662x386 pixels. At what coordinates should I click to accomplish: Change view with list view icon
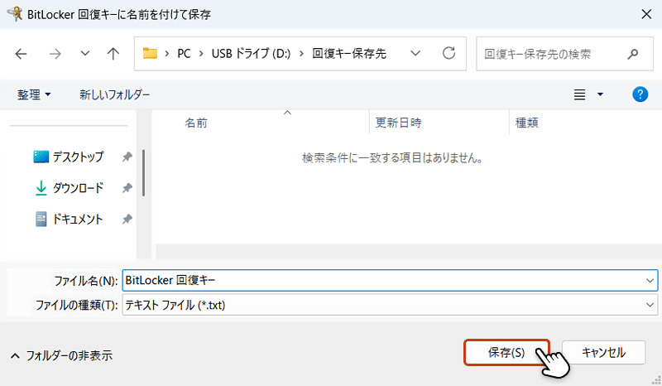[x=580, y=94]
